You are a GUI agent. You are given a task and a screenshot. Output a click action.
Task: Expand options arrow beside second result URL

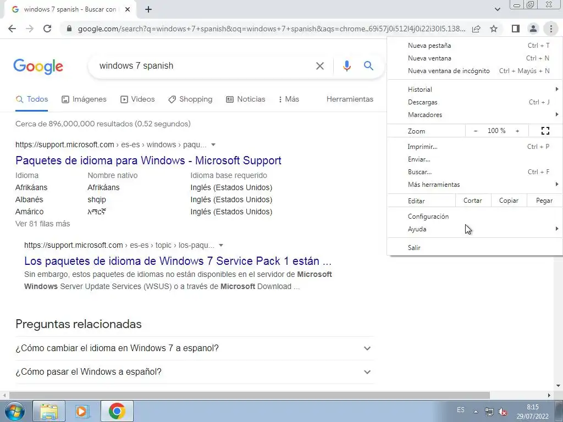221,246
